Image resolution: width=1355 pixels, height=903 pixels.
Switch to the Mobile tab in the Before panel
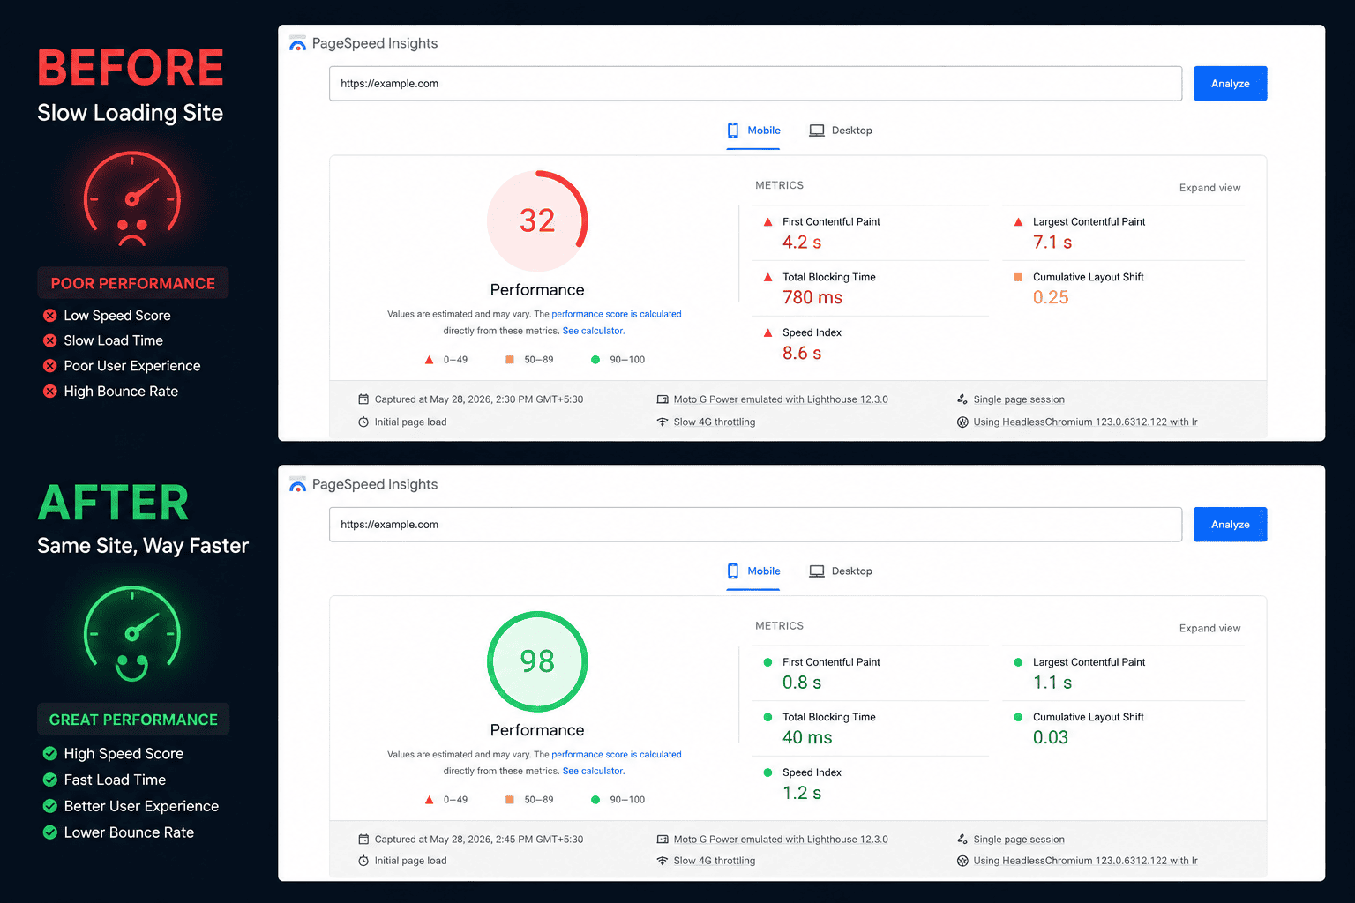coord(753,131)
